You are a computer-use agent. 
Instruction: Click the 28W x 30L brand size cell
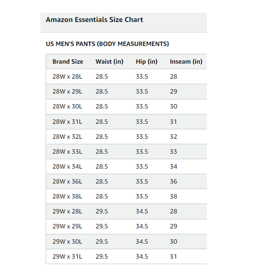(x=67, y=106)
